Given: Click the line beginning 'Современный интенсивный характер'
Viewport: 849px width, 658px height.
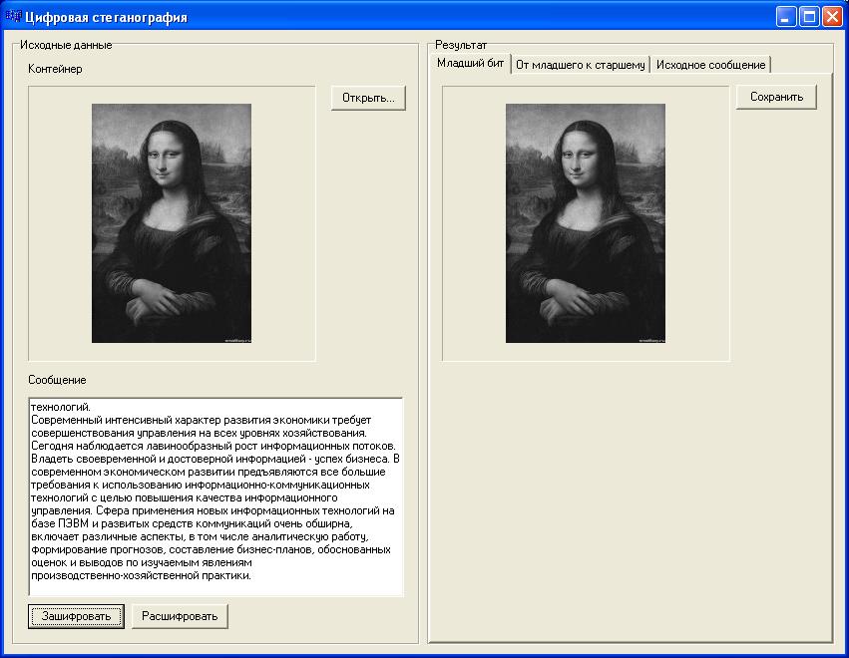Looking at the screenshot, I should [201, 420].
